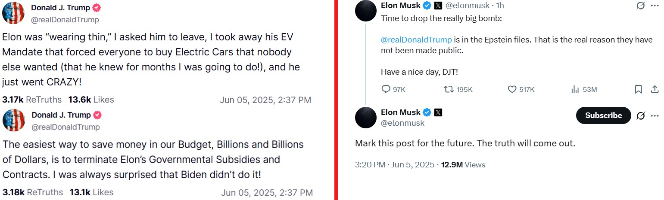The height and width of the screenshot is (200, 664).
Task: Open three-dot menu on top Musk post
Action: click(x=655, y=6)
